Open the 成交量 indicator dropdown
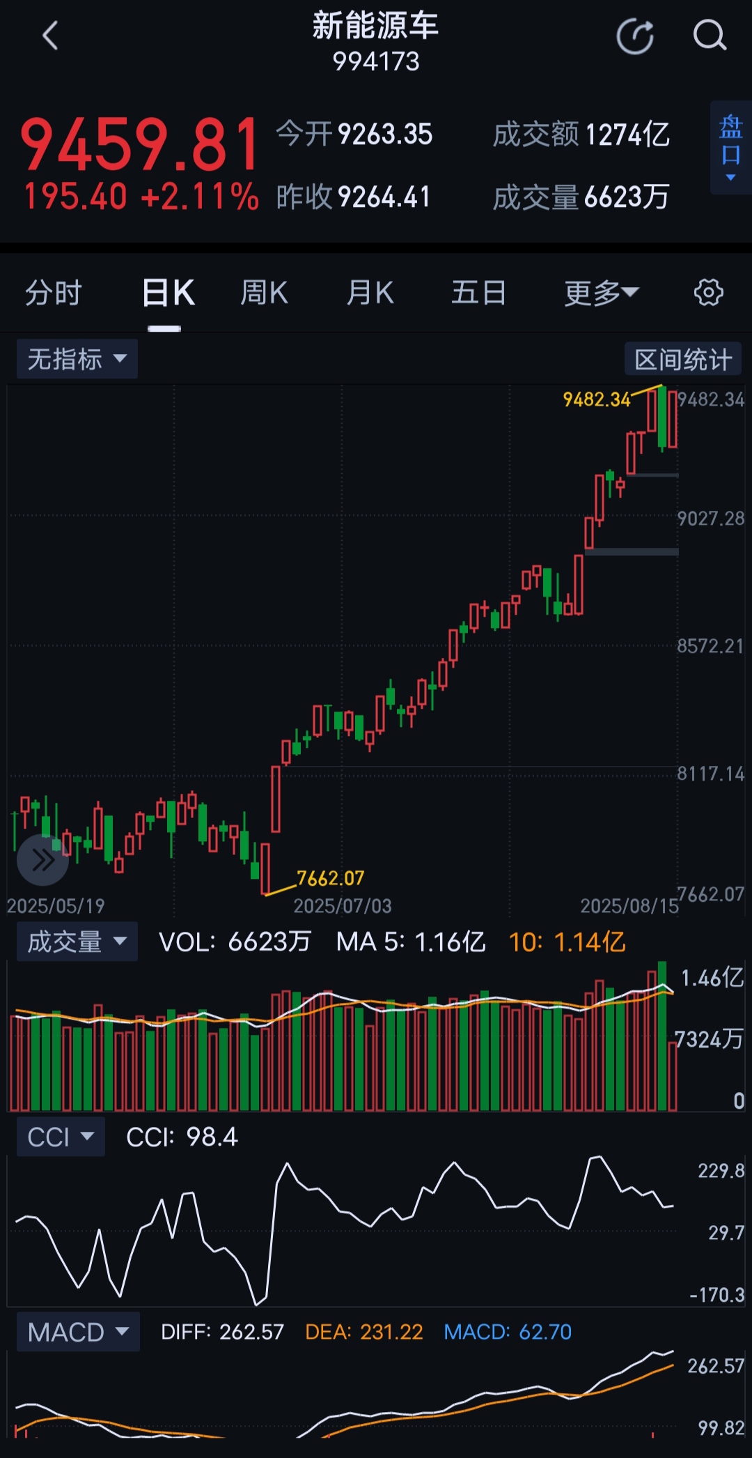The height and width of the screenshot is (1458, 752). [x=77, y=942]
